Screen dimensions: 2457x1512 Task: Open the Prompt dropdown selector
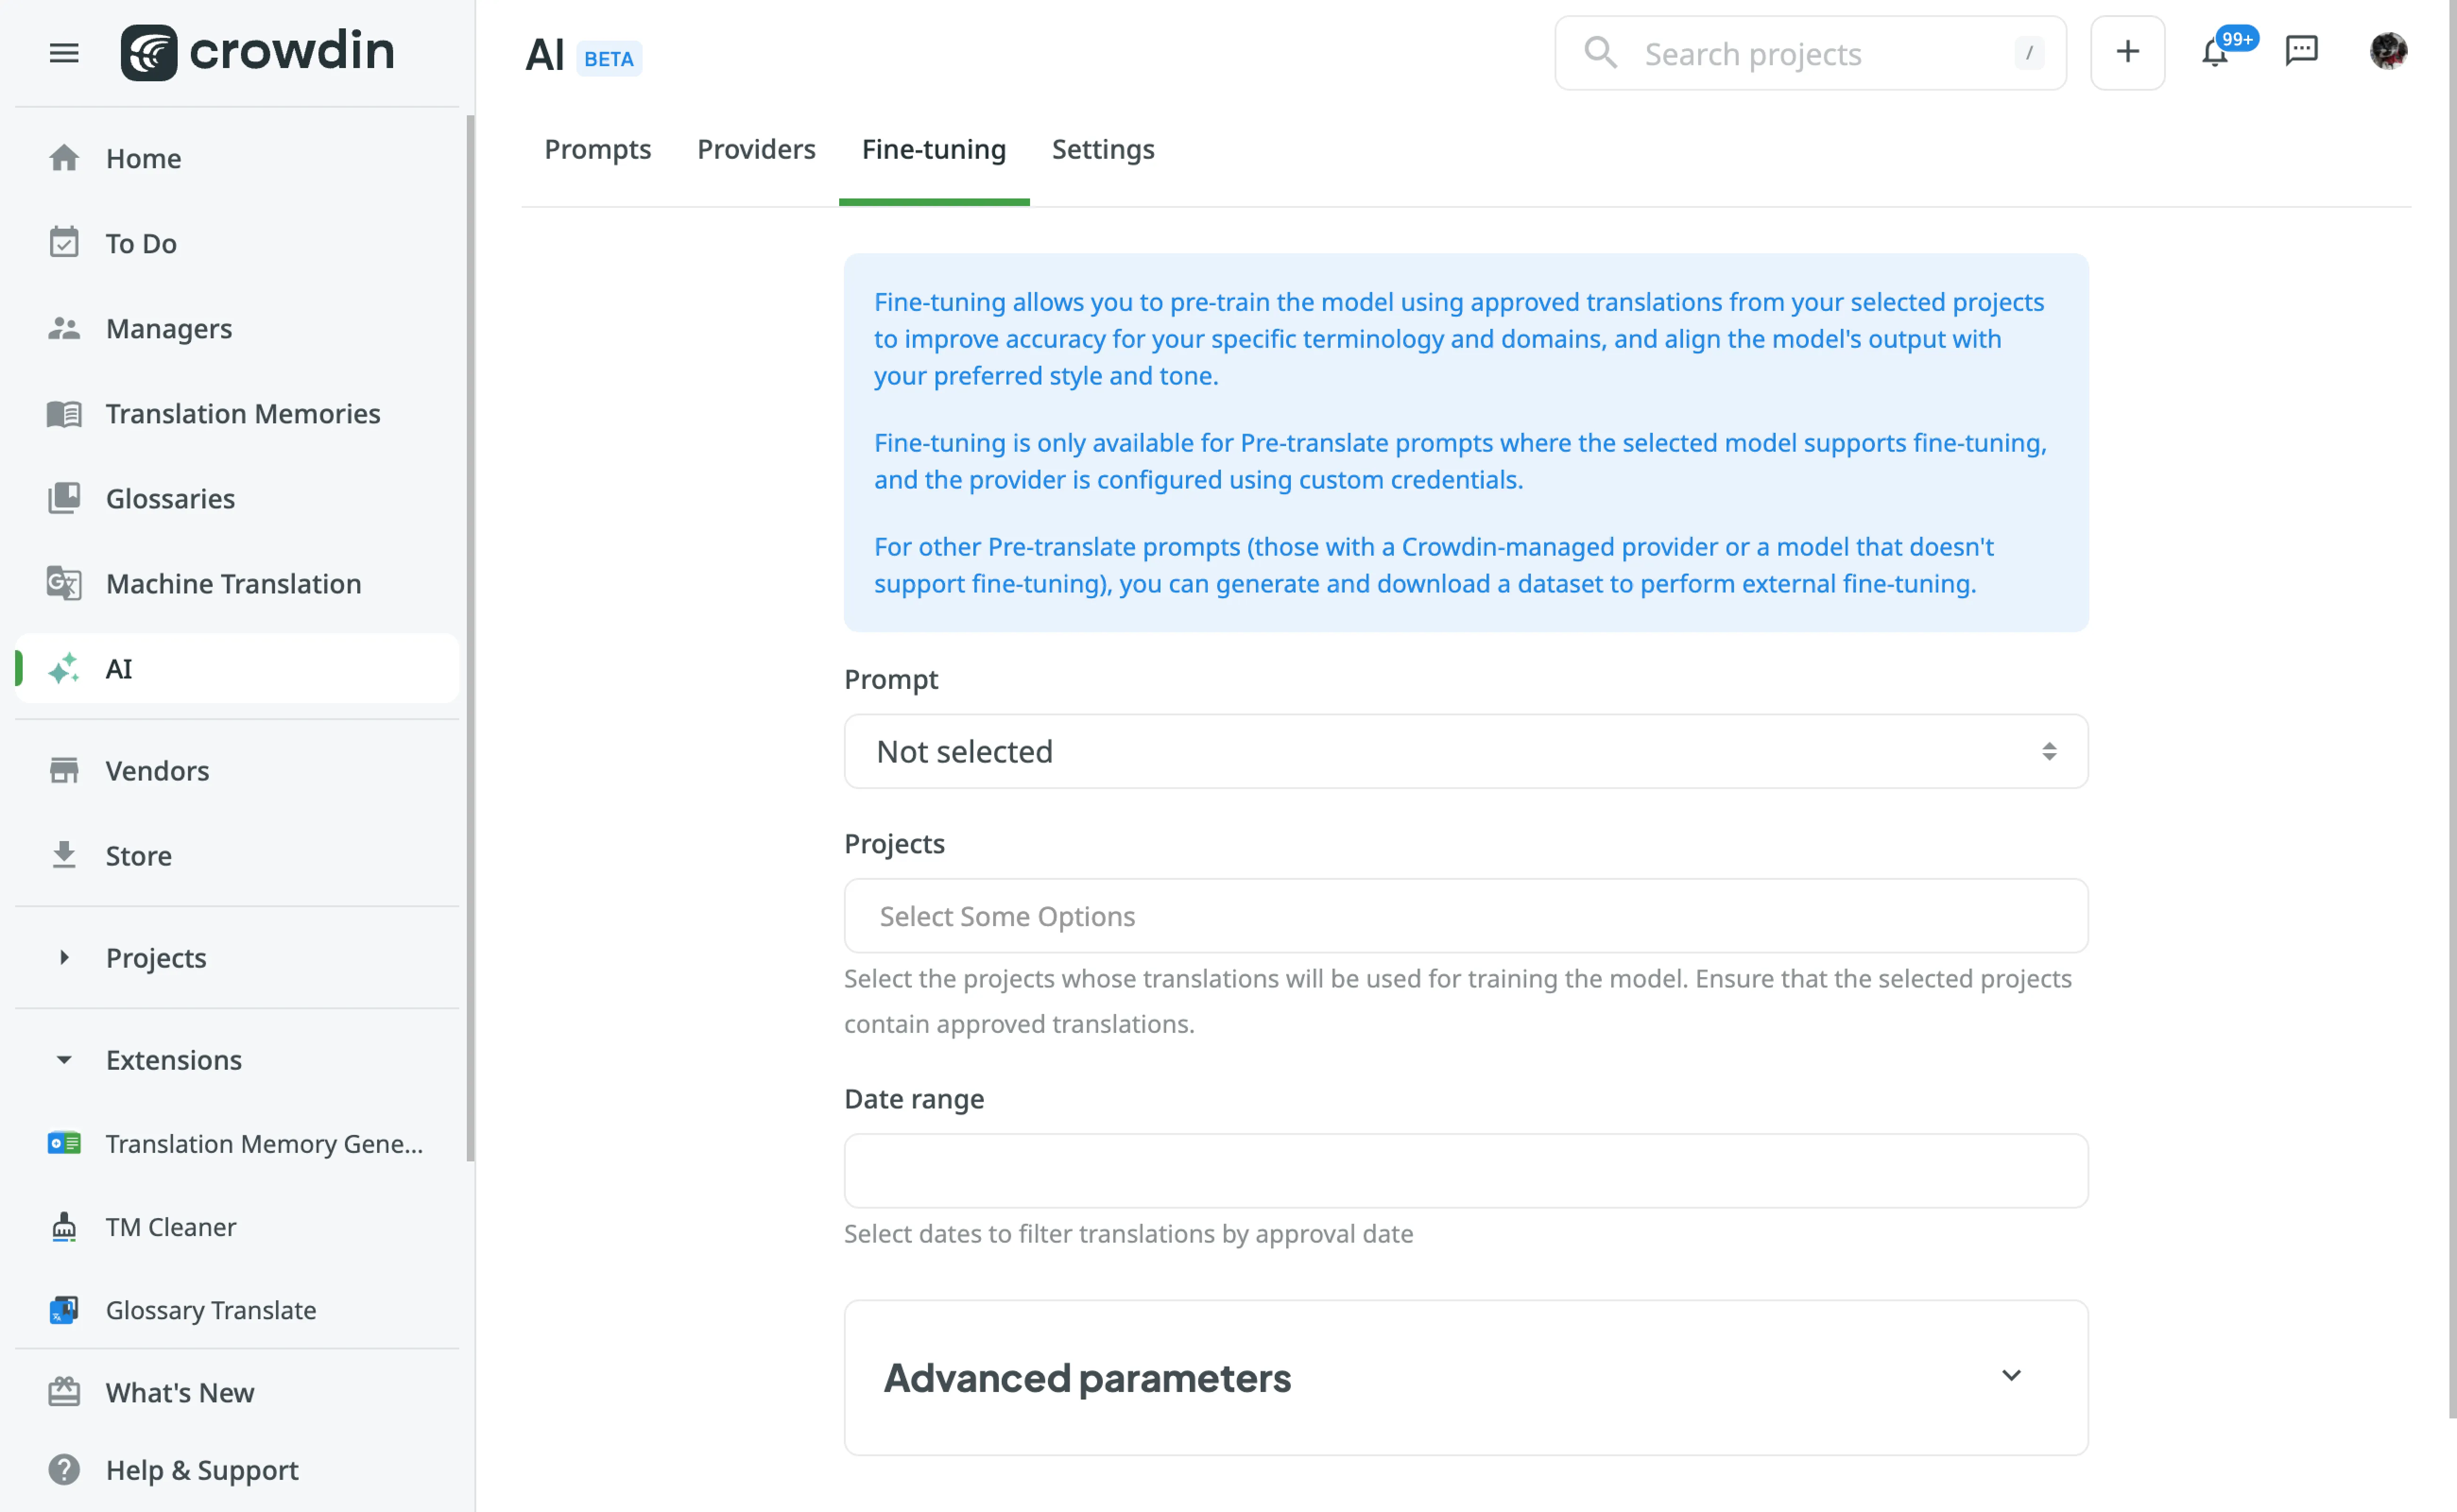coord(1465,751)
